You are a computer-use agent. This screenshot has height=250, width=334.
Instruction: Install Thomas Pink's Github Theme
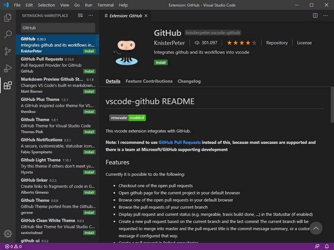(89, 132)
